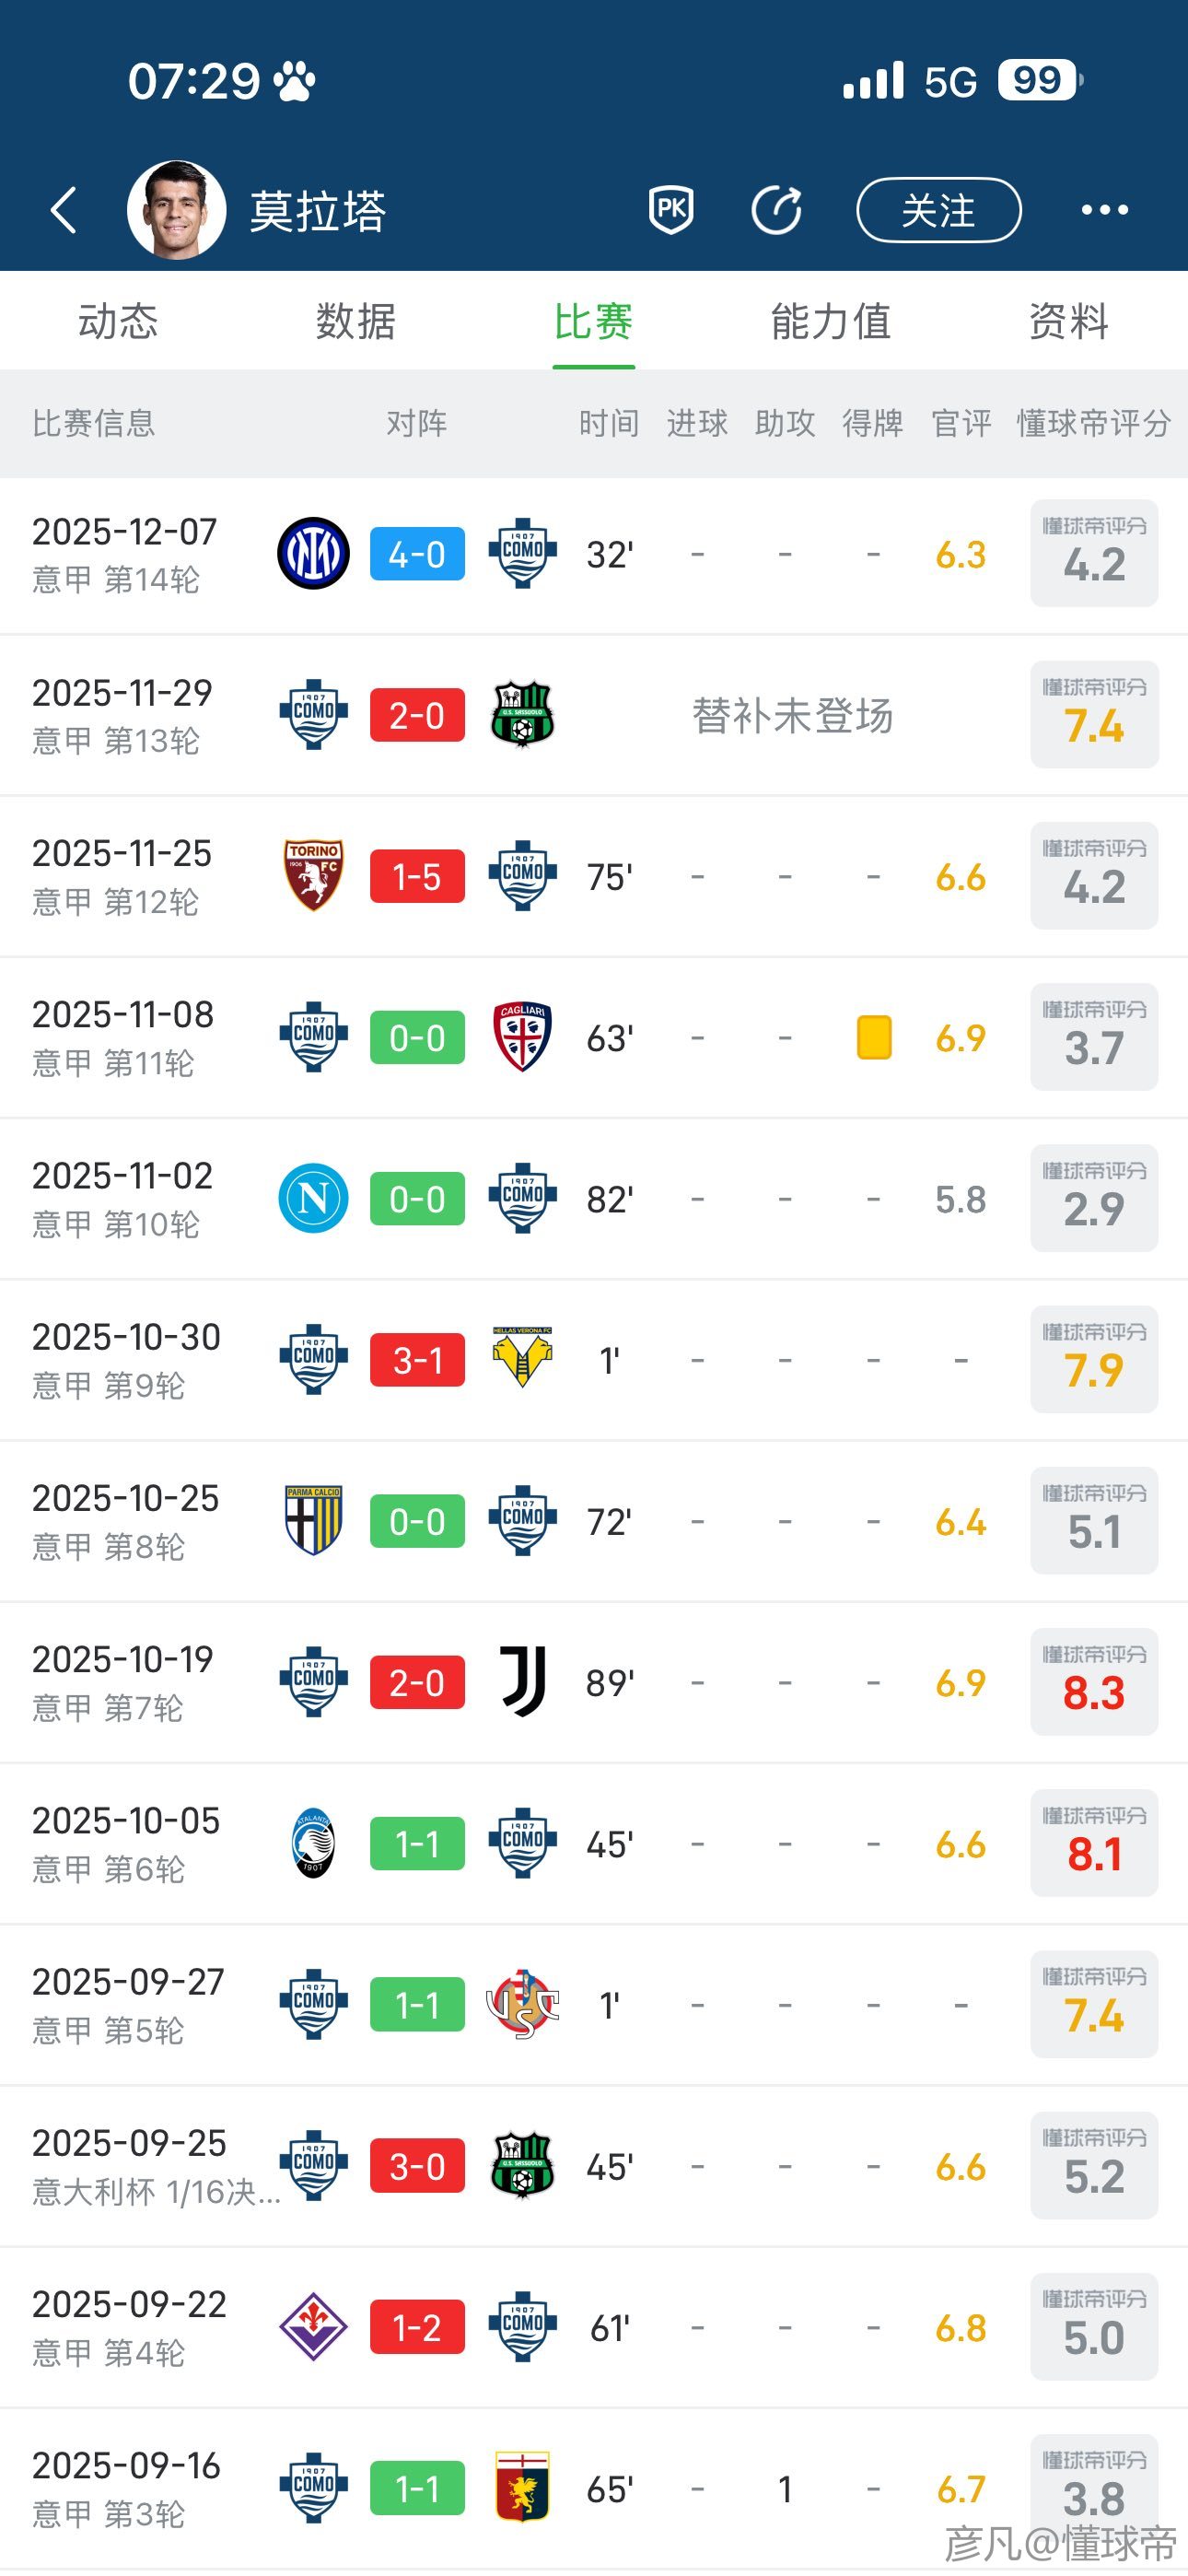Tap Morata's profile avatar photo
Screen dimensions: 1188x2576
tap(176, 210)
